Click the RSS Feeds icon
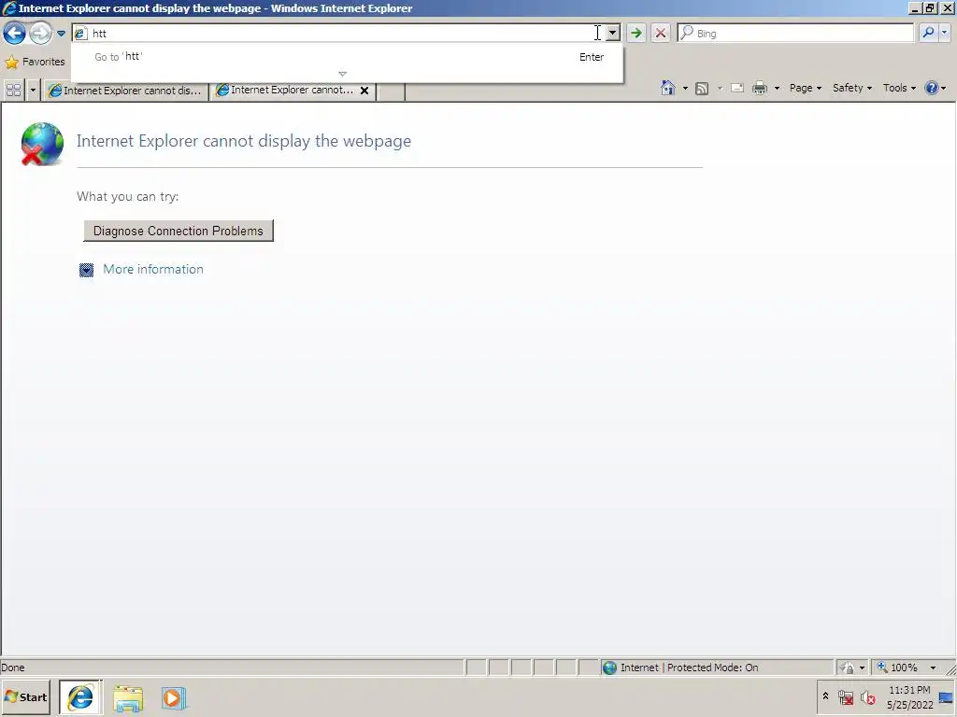 [x=702, y=89]
